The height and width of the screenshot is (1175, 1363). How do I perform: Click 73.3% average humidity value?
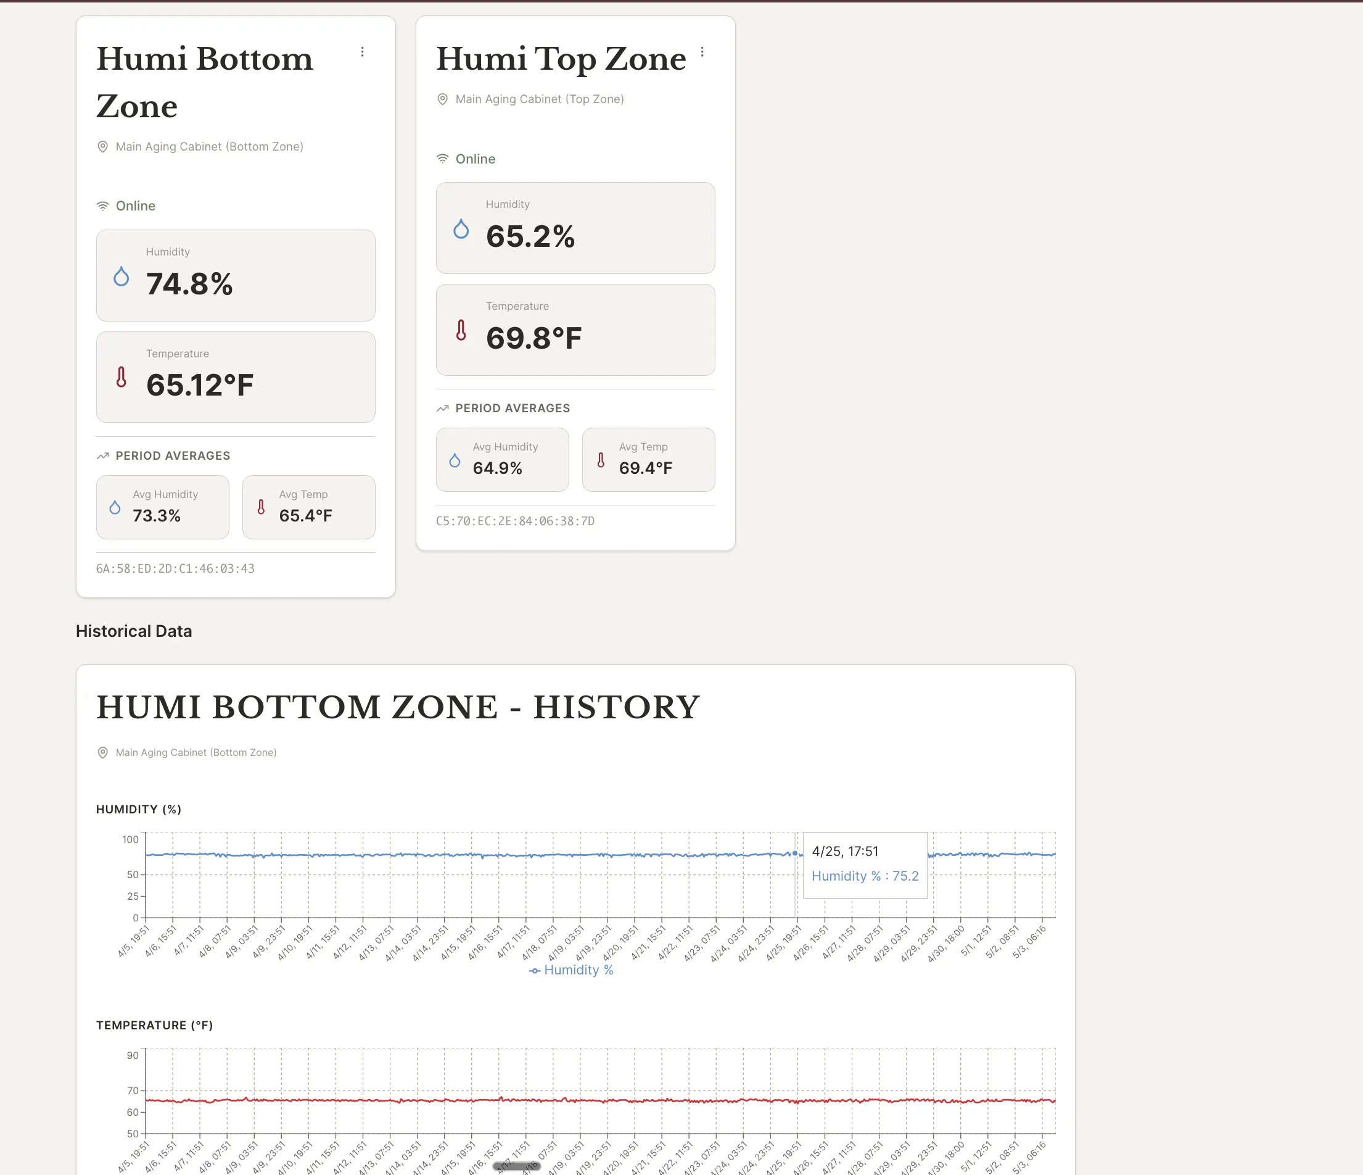point(157,515)
